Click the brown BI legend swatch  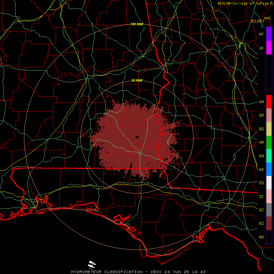click(x=269, y=223)
